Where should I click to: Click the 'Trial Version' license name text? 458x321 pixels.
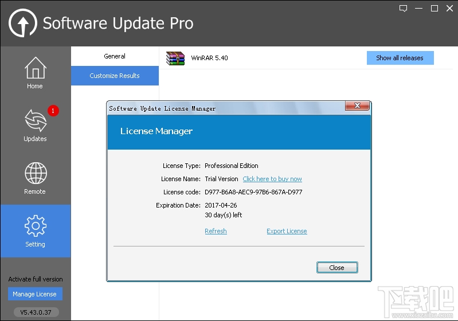click(x=221, y=179)
